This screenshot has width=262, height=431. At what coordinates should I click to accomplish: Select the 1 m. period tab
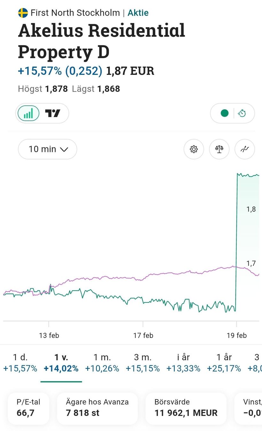(102, 363)
